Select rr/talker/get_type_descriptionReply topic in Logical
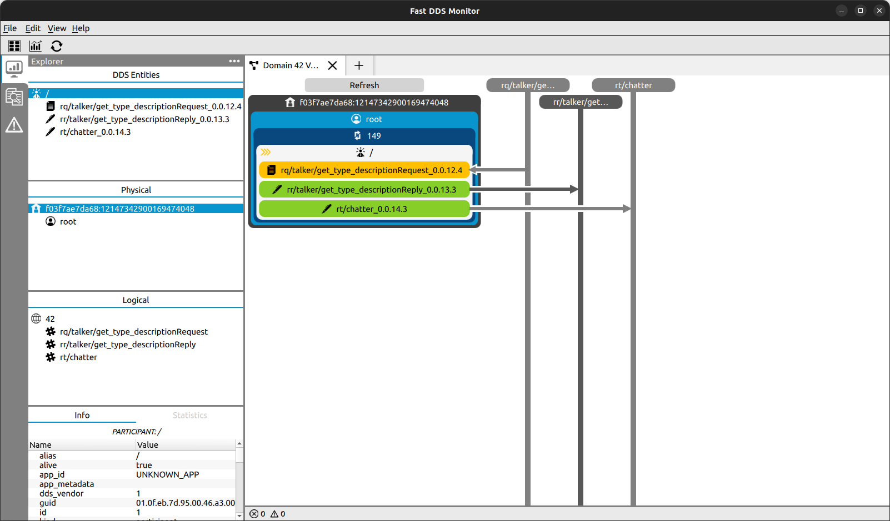This screenshot has width=890, height=521. (x=128, y=344)
